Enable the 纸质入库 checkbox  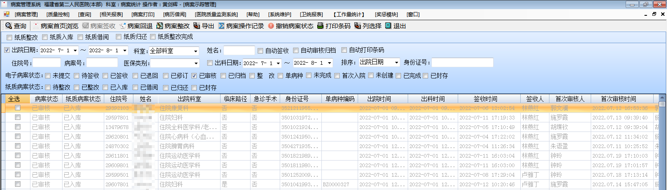(45, 37)
